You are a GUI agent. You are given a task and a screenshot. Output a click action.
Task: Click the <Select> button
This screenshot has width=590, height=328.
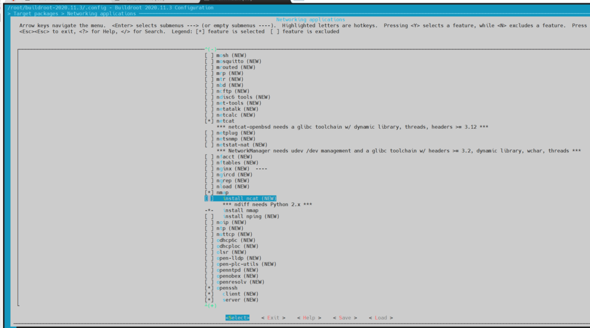point(237,318)
